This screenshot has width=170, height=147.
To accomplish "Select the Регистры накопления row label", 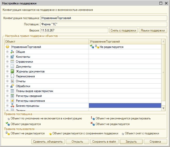I will pyautogui.click(x=30, y=101).
